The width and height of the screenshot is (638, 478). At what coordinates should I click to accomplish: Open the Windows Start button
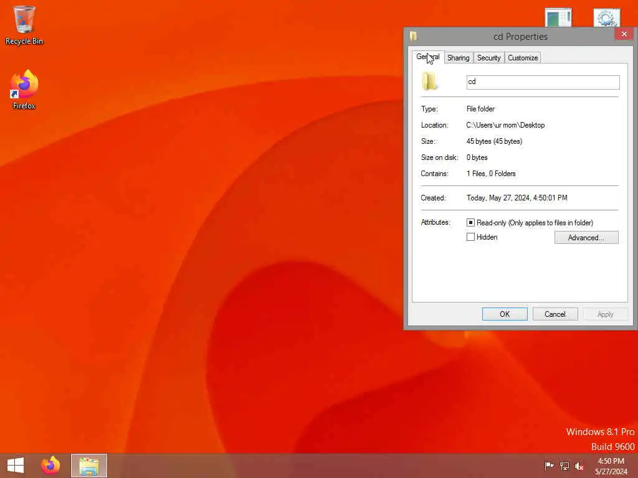click(16, 466)
